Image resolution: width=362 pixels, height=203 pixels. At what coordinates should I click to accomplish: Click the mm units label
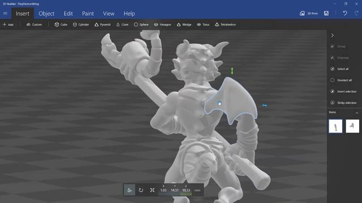[x=197, y=191]
